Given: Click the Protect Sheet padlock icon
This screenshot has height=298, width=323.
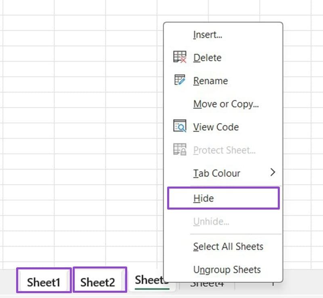Looking at the screenshot, I should (180, 150).
